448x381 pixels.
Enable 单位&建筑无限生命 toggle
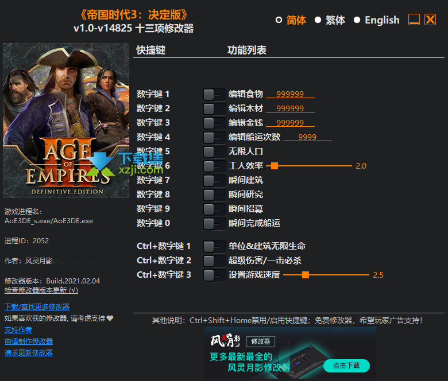[214, 247]
